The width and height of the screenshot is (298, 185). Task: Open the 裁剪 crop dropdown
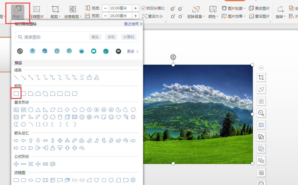[x=55, y=12]
